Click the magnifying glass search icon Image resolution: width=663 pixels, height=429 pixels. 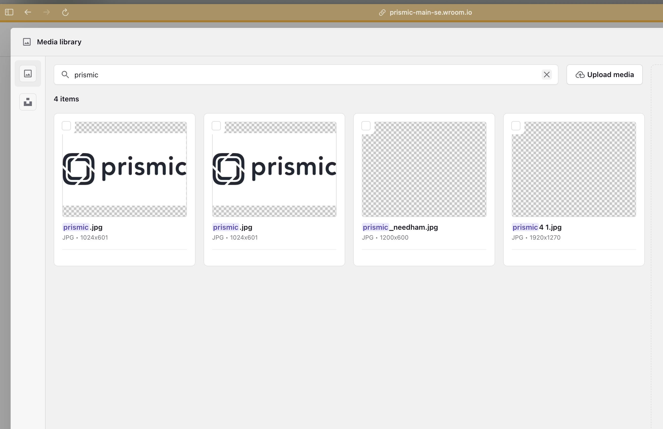tap(65, 75)
